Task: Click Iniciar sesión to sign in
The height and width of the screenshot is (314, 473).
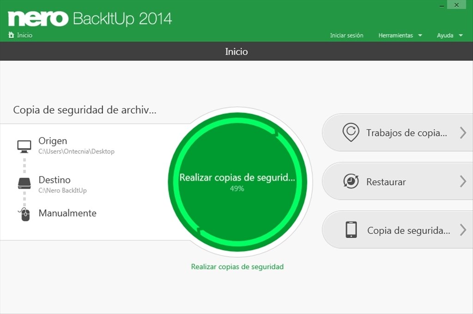Action: coord(346,35)
